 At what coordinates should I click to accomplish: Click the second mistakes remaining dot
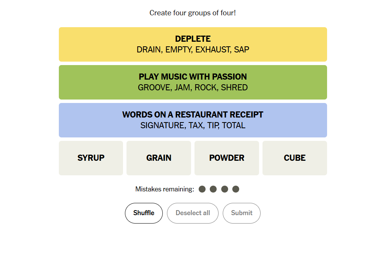coord(213,189)
